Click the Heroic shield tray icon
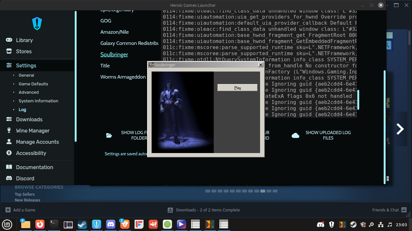This screenshot has height=231, width=412. [332, 225]
